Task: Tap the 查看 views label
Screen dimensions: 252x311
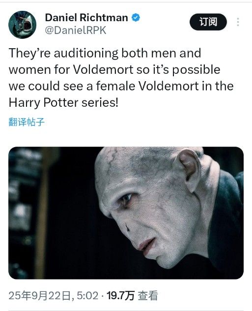Action: click(148, 296)
